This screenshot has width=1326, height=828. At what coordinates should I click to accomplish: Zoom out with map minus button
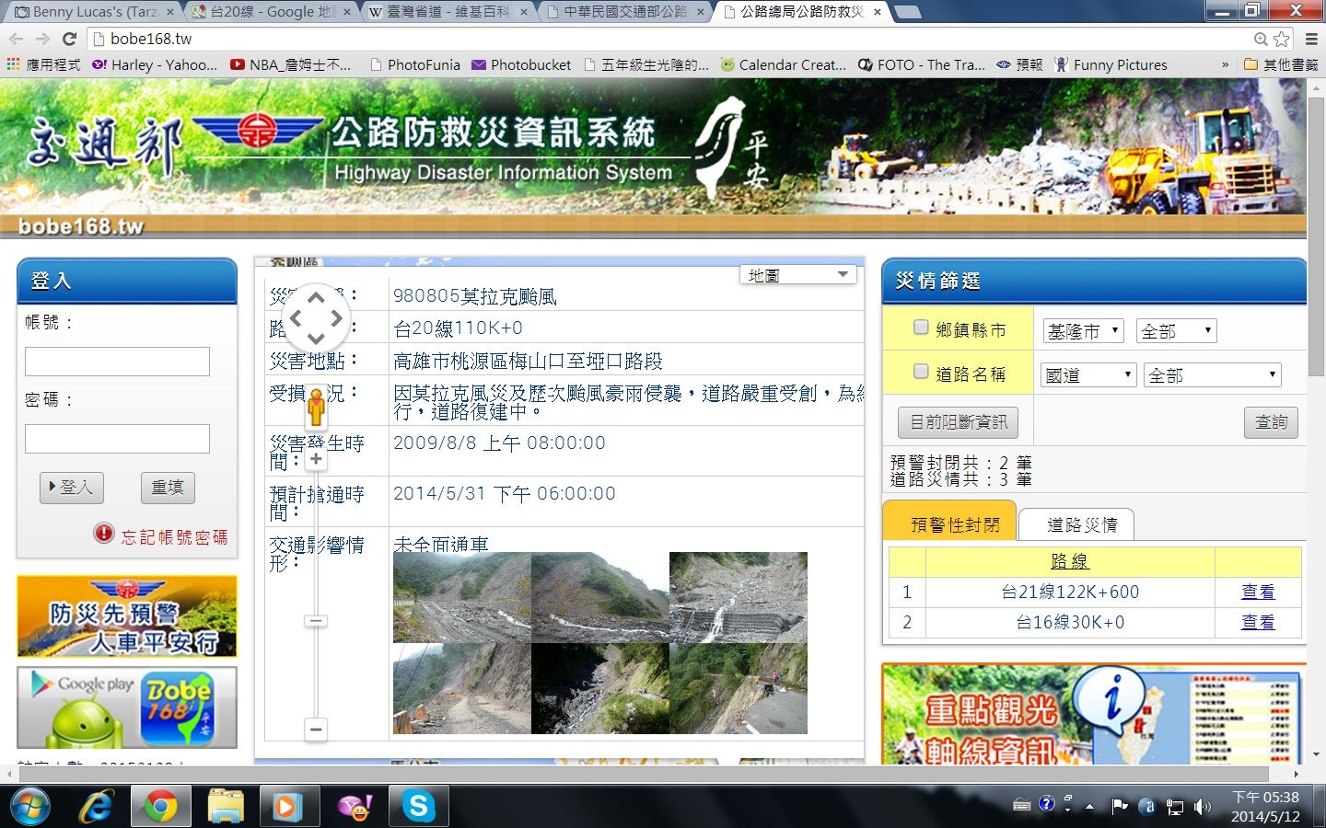click(x=316, y=730)
